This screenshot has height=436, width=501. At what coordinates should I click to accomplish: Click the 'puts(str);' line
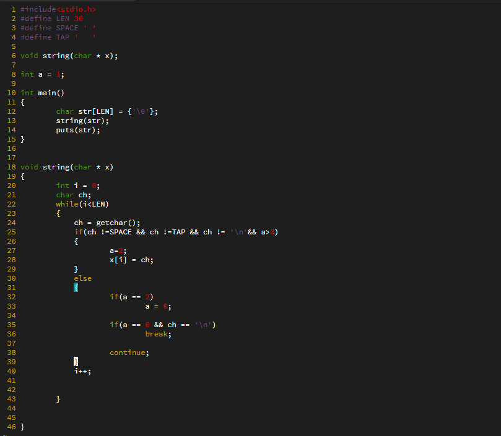pyautogui.click(x=78, y=130)
